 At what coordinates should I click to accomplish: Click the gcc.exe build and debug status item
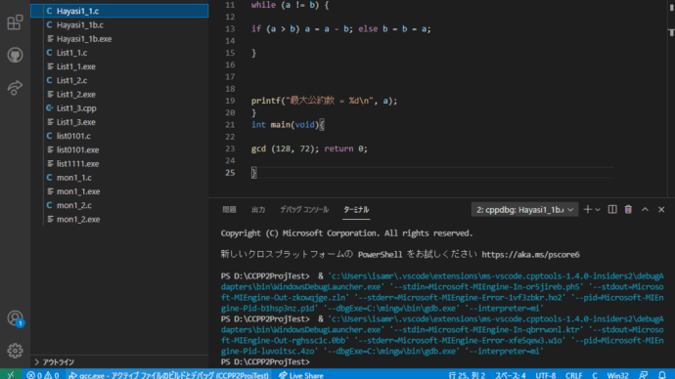click(x=168, y=375)
